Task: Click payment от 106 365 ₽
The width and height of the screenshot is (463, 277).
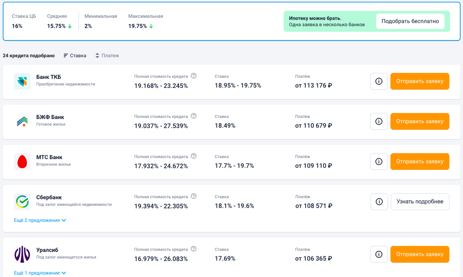Action: point(314,259)
